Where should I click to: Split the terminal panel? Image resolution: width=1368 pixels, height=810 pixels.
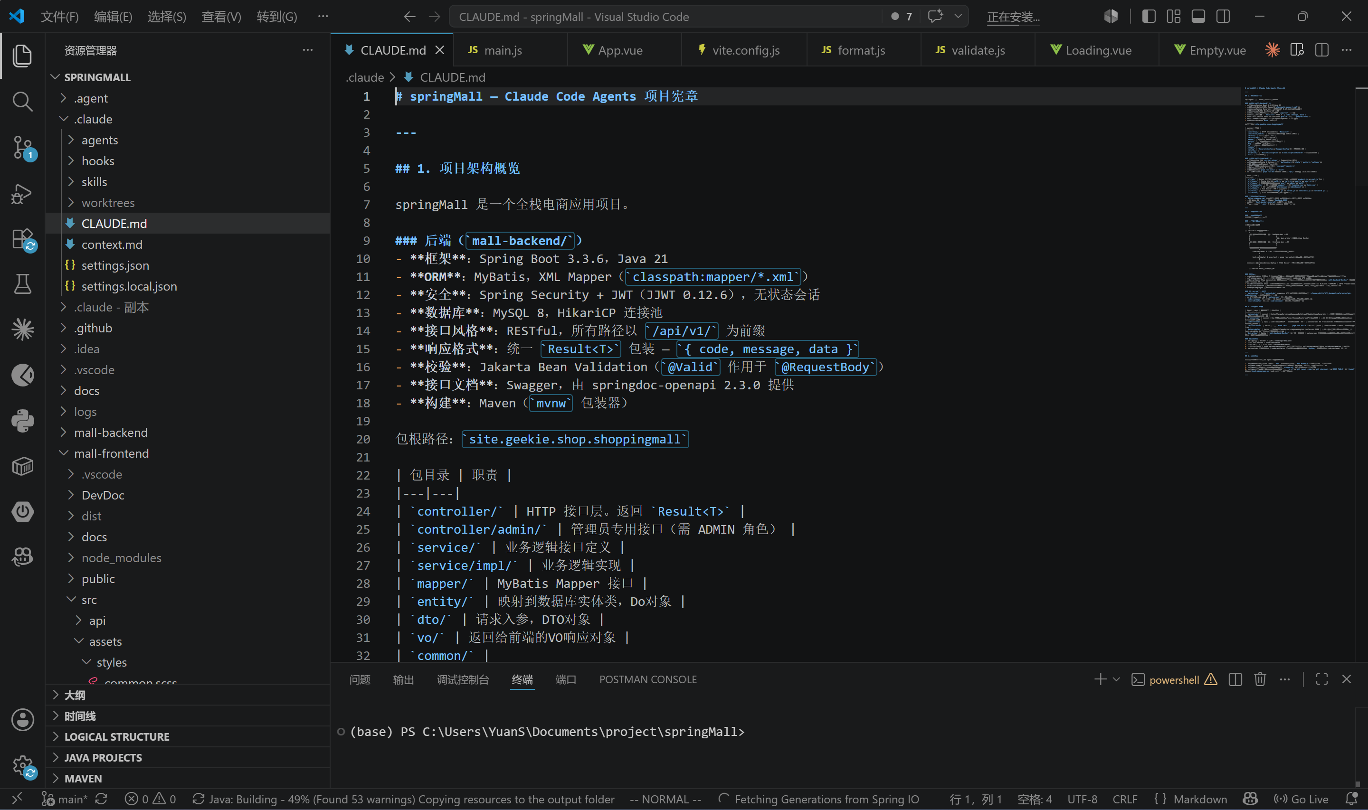pyautogui.click(x=1235, y=679)
